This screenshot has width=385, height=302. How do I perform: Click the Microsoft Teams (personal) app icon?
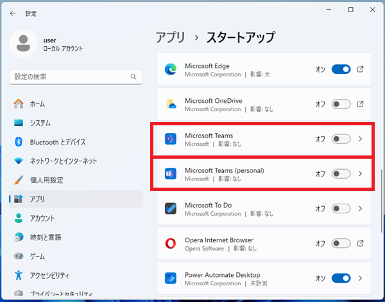pos(171,173)
